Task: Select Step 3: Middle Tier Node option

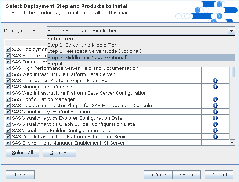Action: pyautogui.click(x=87, y=58)
